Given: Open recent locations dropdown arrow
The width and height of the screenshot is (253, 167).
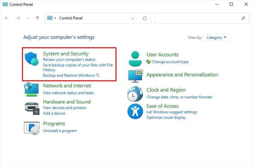Looking at the screenshot, I should (x=28, y=18).
